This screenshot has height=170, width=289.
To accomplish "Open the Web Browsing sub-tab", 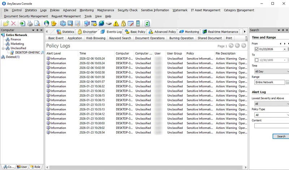I will [x=96, y=38].
